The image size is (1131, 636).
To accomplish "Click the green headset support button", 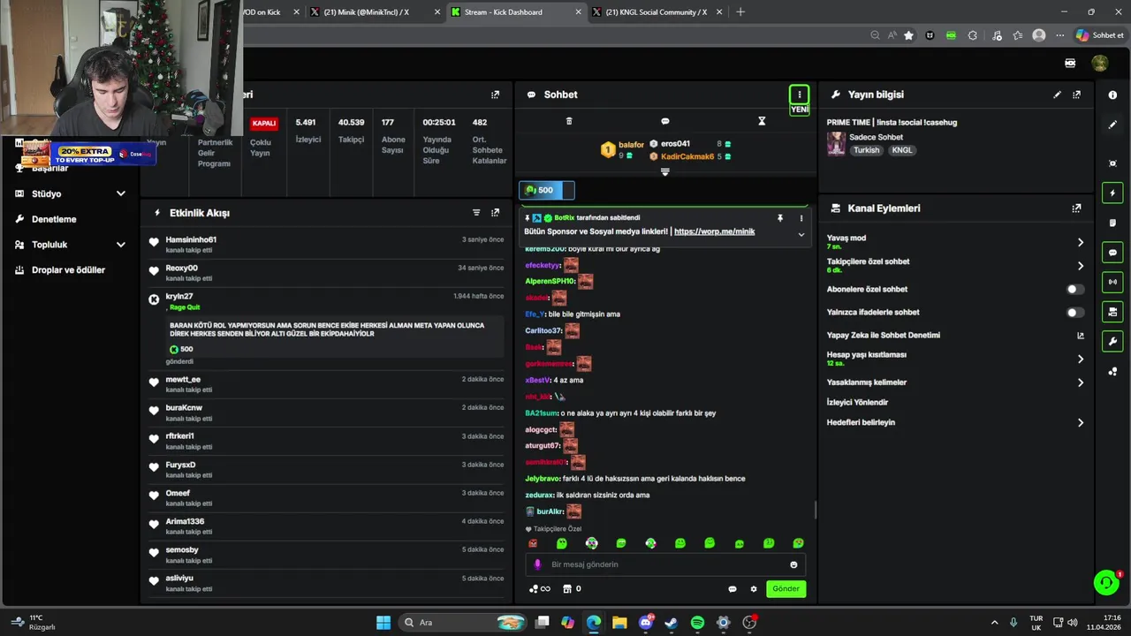I will (x=1106, y=582).
